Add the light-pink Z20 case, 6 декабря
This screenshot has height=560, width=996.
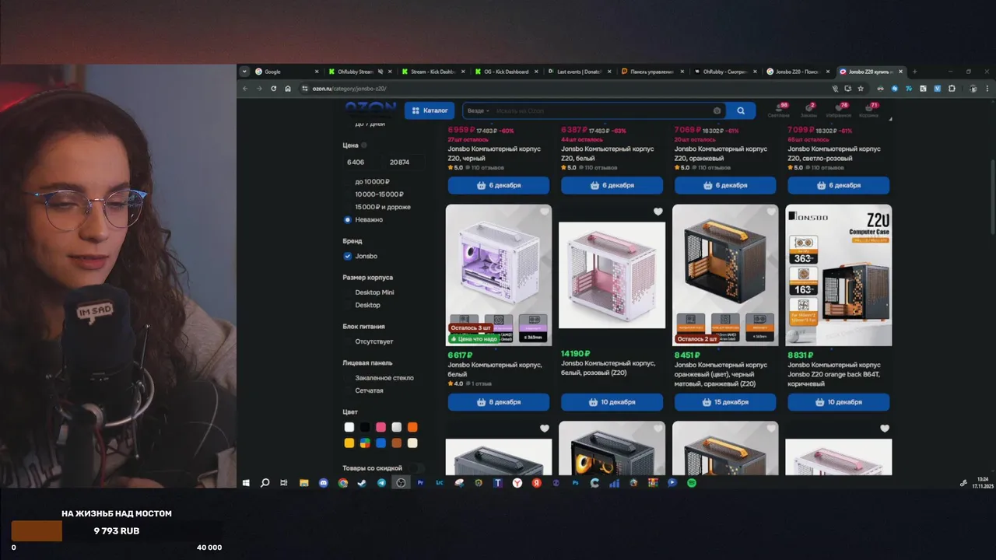click(838, 185)
